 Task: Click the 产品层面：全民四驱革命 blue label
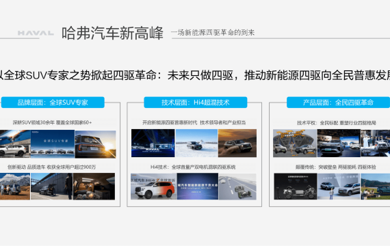[338, 102]
